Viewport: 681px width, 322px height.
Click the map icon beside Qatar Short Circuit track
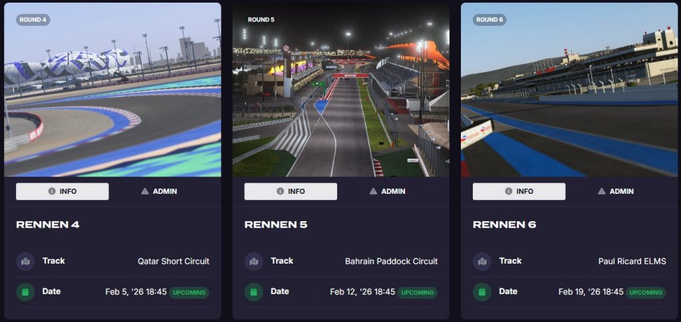pos(25,262)
